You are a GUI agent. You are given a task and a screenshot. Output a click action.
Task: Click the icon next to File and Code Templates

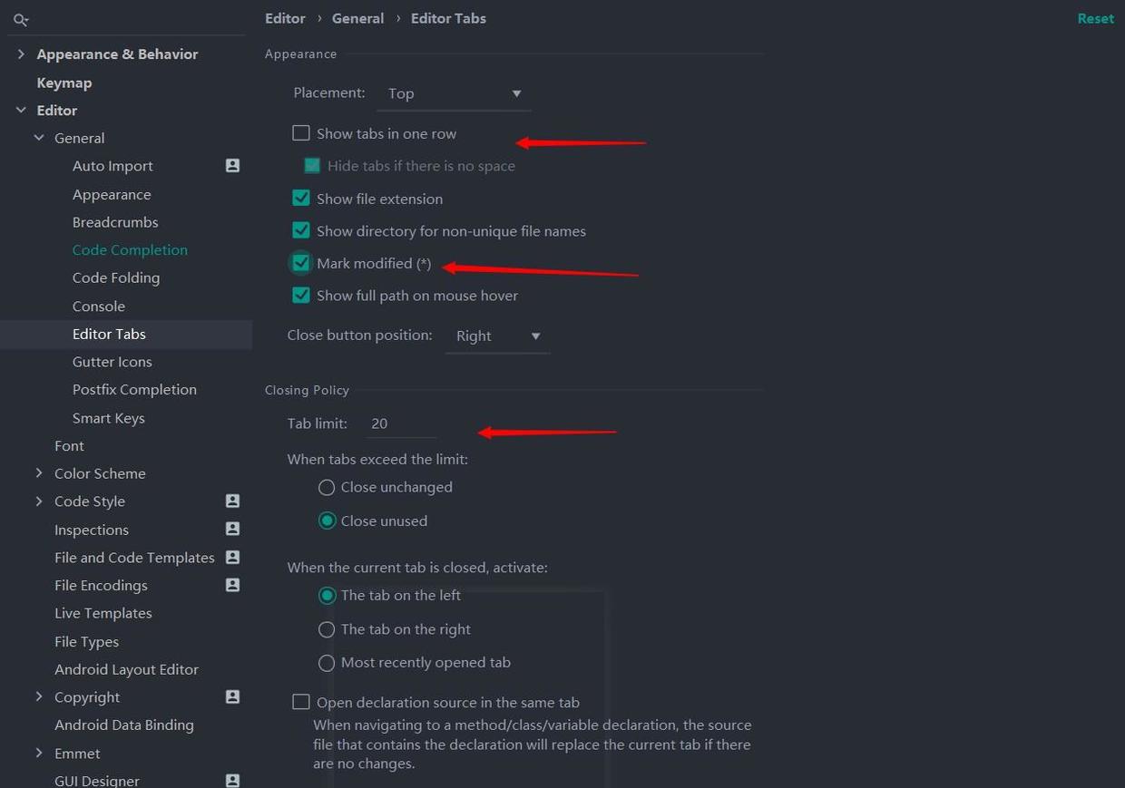click(232, 558)
